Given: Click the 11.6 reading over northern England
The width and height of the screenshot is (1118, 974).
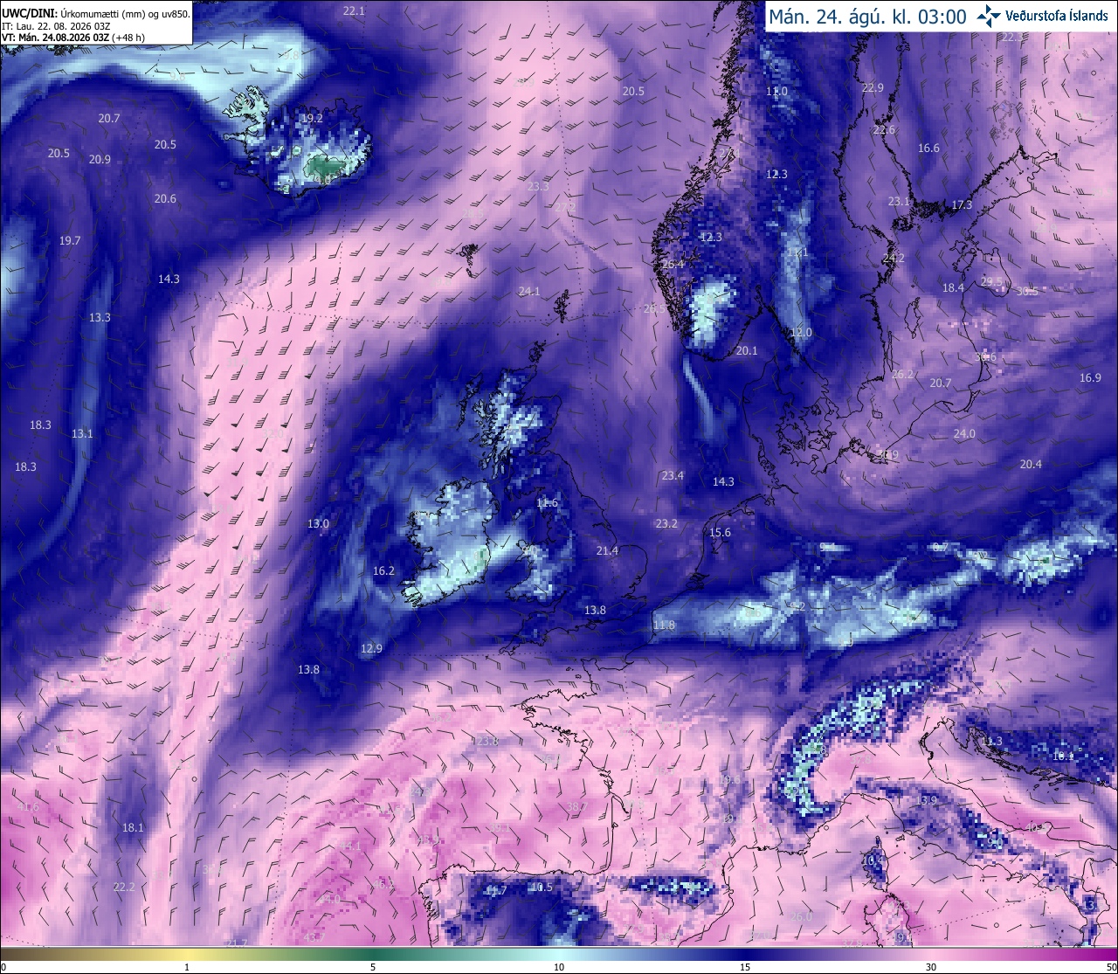Looking at the screenshot, I should point(547,503).
